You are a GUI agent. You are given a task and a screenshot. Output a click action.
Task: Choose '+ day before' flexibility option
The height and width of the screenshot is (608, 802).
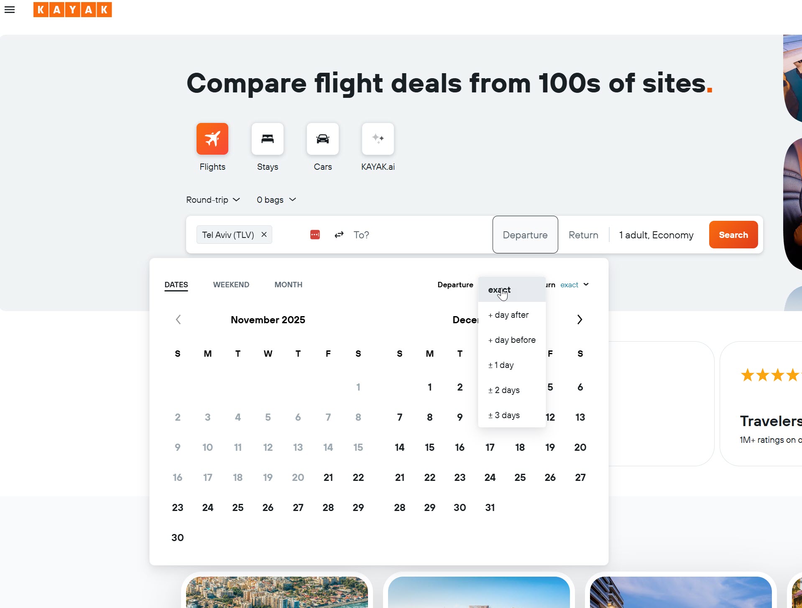pyautogui.click(x=512, y=340)
